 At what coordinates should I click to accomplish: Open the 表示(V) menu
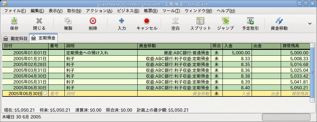coord(56,11)
